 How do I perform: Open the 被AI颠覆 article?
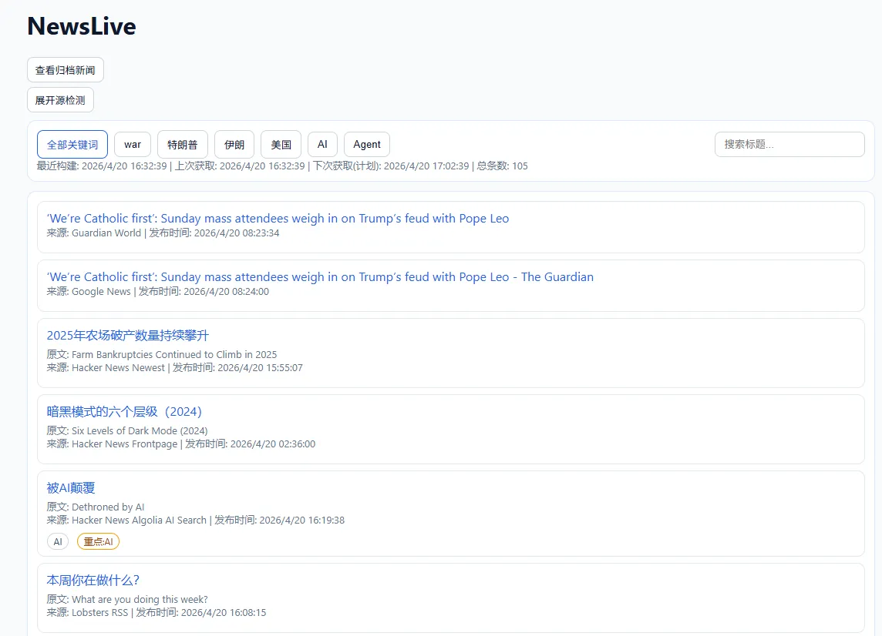coord(71,488)
